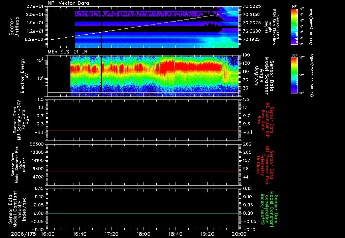Viewport: 345px width, 238px height.
Task: Click the 'Electron Energy eV' axis title
Action: click(x=24, y=76)
